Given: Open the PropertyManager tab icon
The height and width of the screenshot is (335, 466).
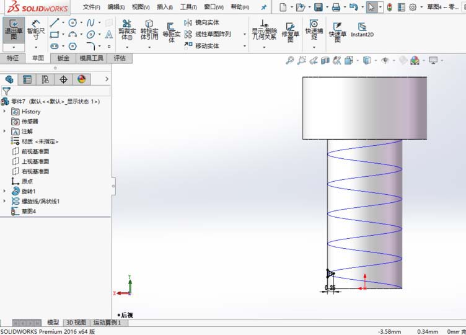Looking at the screenshot, I should [27, 79].
